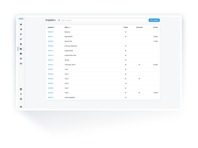
Task: Sort by Supplier # column header
Action: pyautogui.click(x=51, y=27)
